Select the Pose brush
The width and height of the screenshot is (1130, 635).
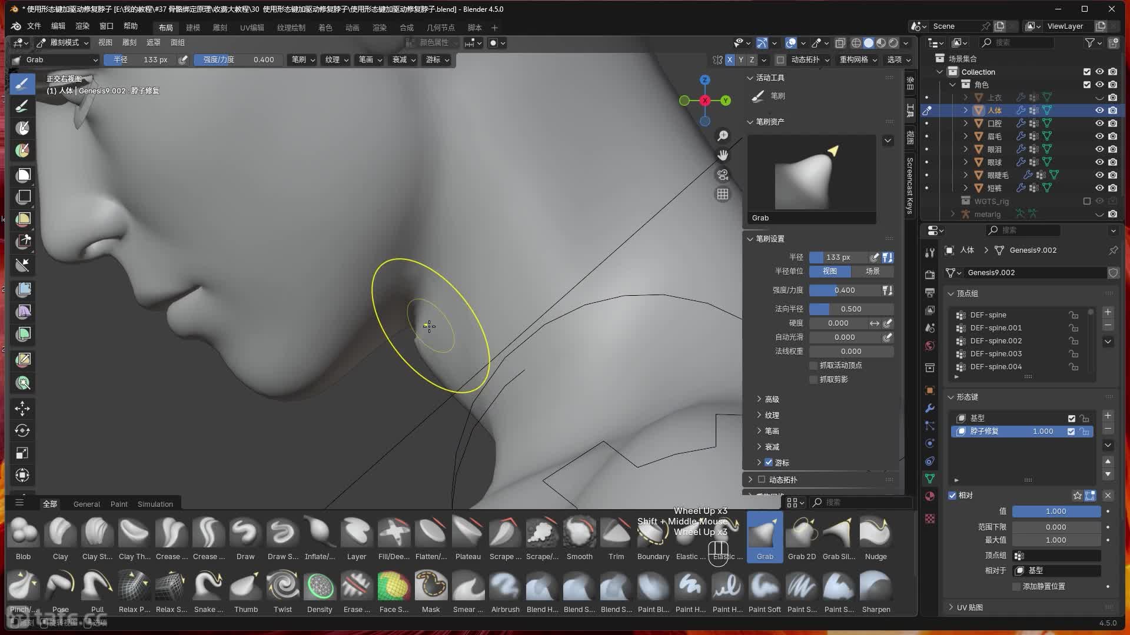coord(60,591)
